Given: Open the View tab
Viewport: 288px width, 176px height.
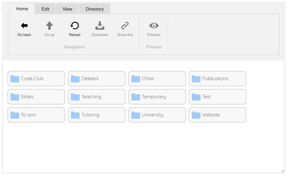Looking at the screenshot, I should [x=67, y=9].
